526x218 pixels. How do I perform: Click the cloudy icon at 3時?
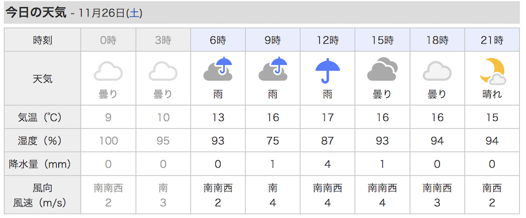pos(163,71)
